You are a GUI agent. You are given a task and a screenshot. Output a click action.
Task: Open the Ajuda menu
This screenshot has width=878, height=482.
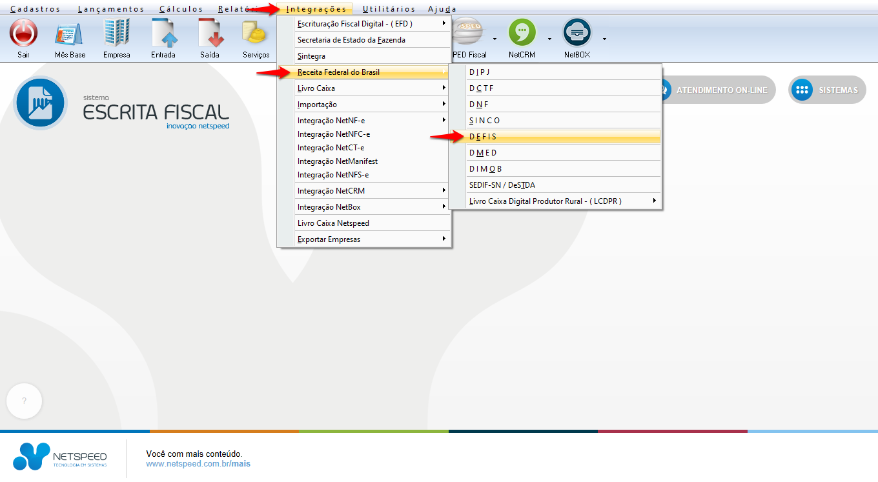(x=442, y=9)
